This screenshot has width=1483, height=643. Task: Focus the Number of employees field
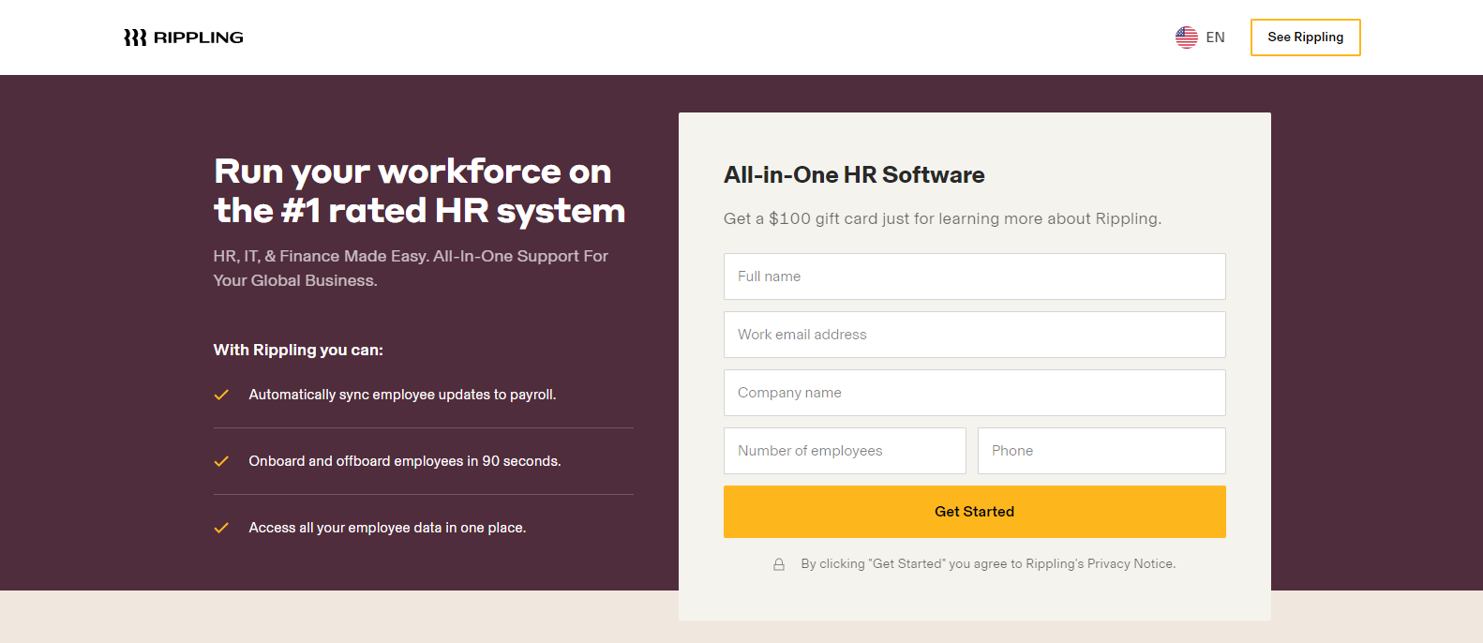(x=845, y=451)
